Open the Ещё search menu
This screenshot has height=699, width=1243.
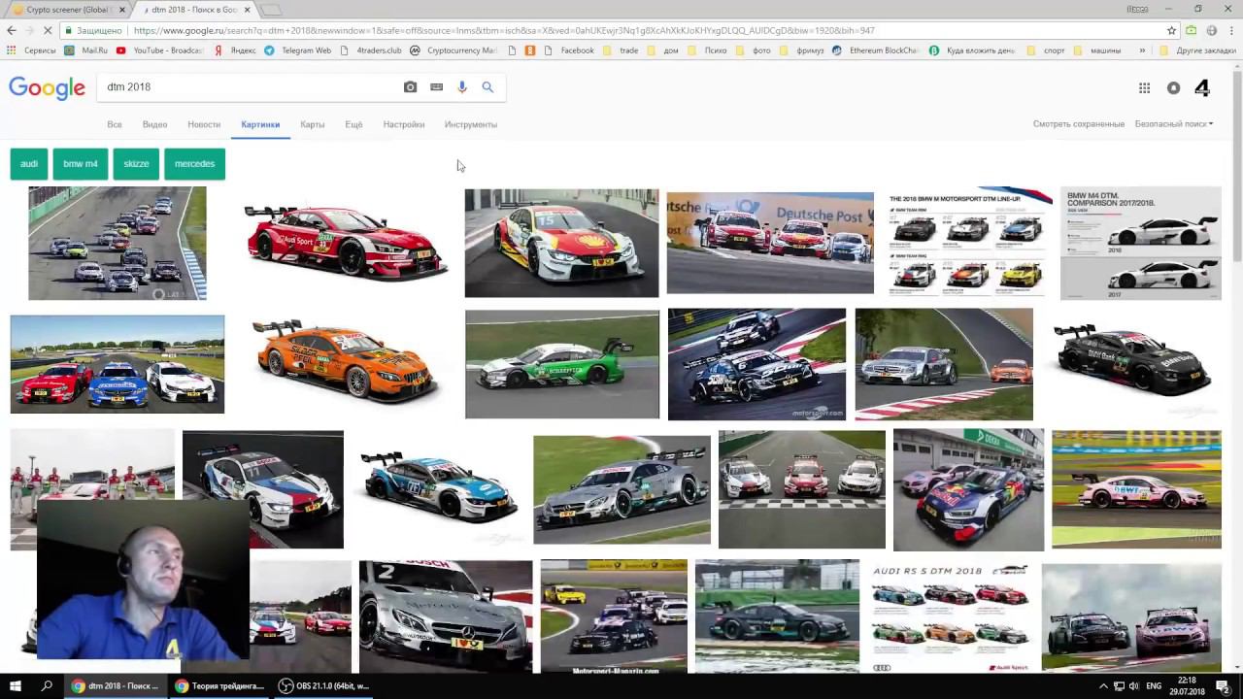click(353, 124)
